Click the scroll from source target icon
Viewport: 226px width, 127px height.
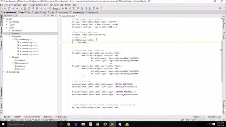tap(45, 16)
